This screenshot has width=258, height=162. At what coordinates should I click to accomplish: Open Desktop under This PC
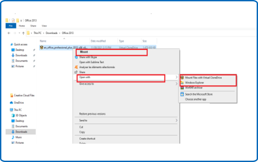click(x=20, y=121)
